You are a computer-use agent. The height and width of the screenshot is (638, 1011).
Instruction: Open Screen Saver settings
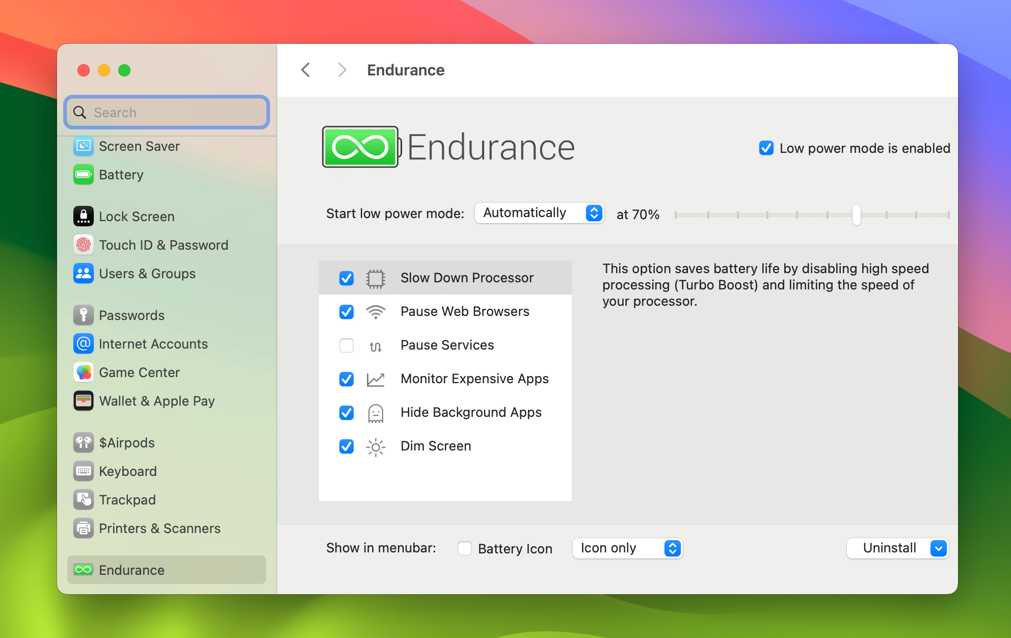pyautogui.click(x=167, y=146)
